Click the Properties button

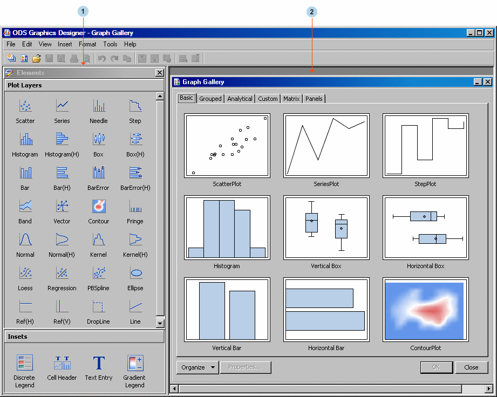pyautogui.click(x=246, y=367)
